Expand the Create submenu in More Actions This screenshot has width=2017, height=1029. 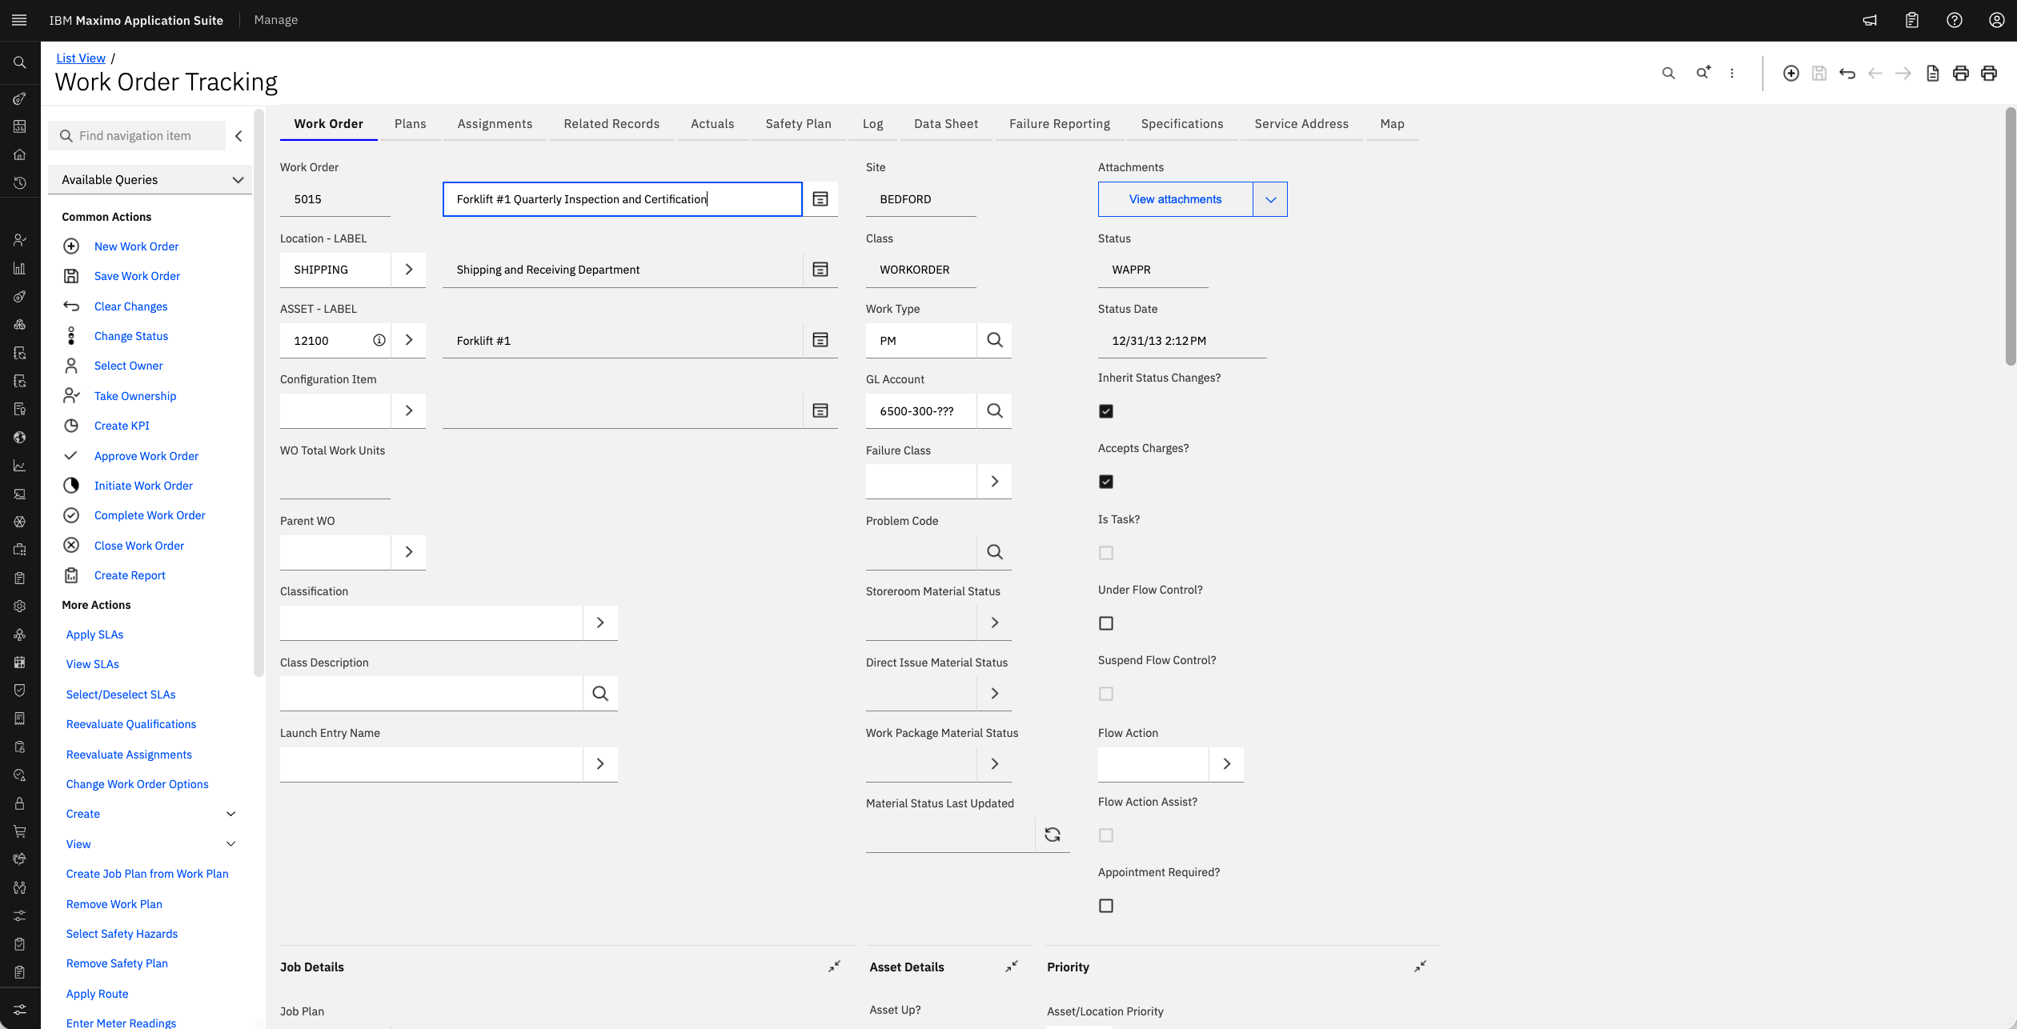231,814
